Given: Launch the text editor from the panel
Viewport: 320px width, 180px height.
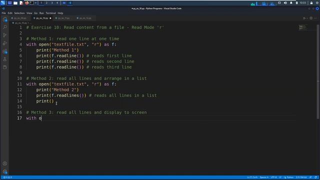Looking at the screenshot, I should point(21,3).
